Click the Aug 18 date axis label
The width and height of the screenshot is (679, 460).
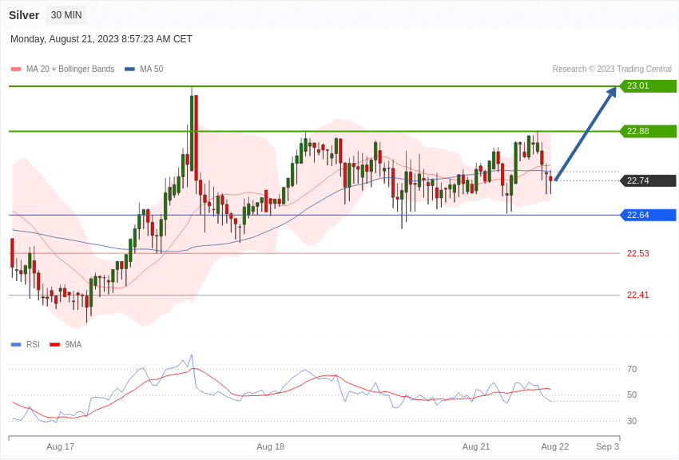pyautogui.click(x=270, y=446)
